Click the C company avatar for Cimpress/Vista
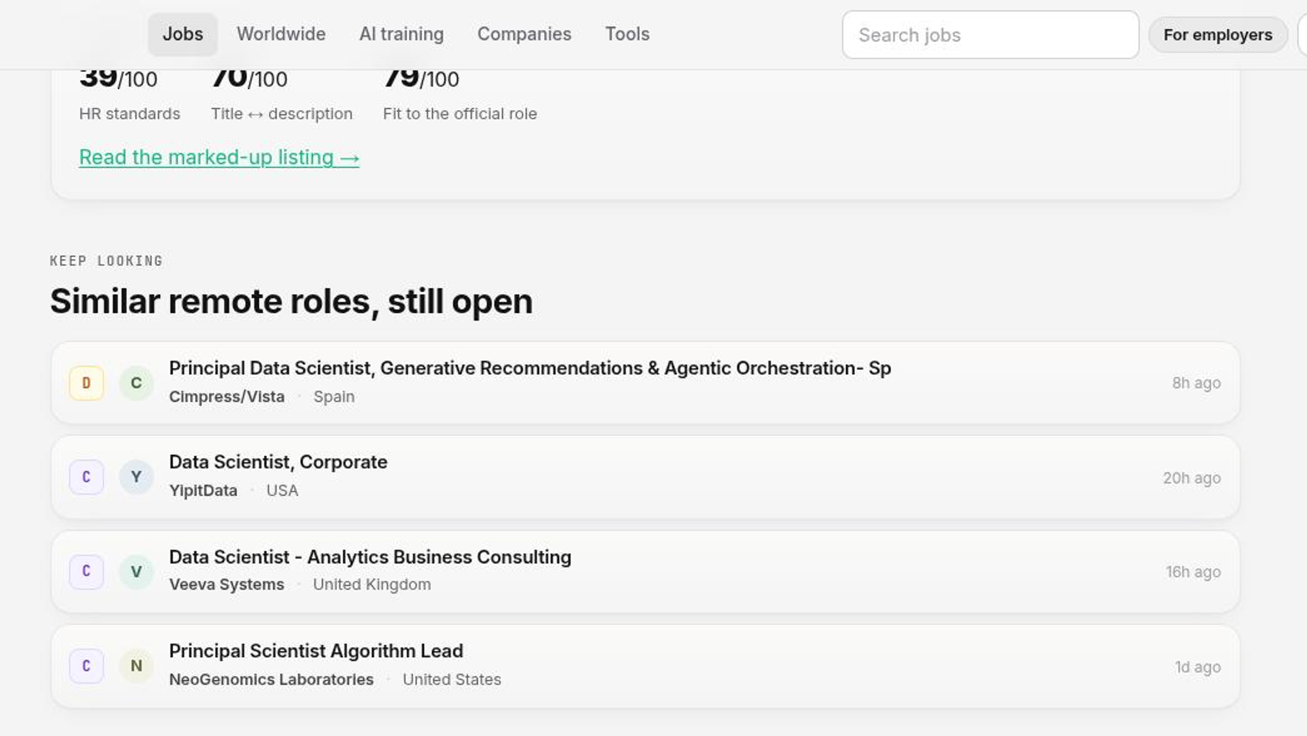The image size is (1307, 736). pos(136,383)
